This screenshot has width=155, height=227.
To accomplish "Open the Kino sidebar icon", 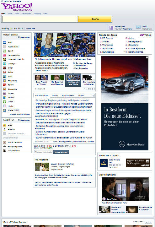I will (4, 76).
